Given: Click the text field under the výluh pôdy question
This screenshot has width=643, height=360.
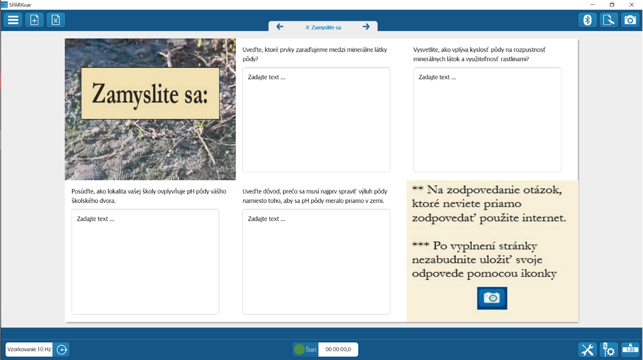Looking at the screenshot, I should point(316,262).
